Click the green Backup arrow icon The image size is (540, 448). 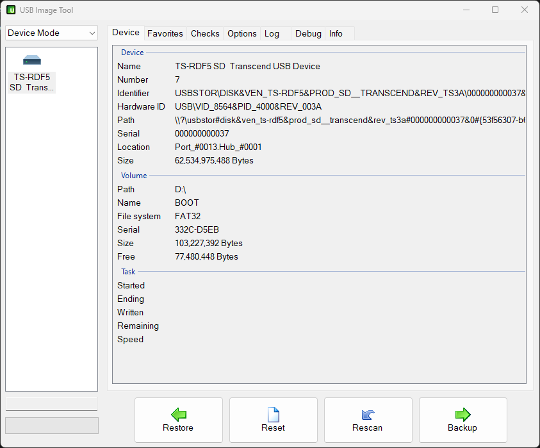[x=462, y=414]
